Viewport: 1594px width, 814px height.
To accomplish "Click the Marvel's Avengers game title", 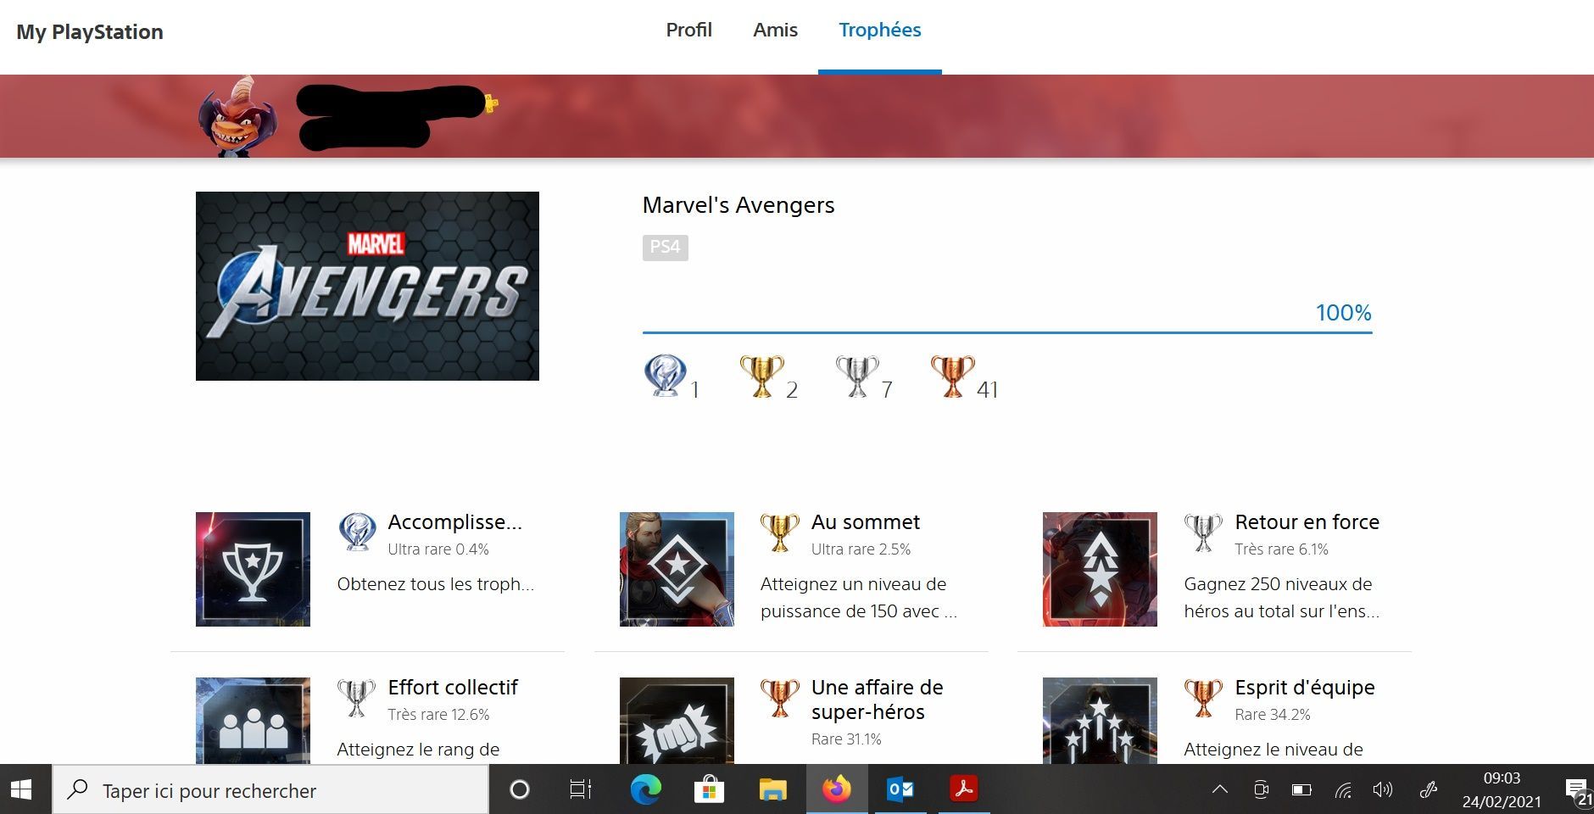I will pyautogui.click(x=738, y=205).
